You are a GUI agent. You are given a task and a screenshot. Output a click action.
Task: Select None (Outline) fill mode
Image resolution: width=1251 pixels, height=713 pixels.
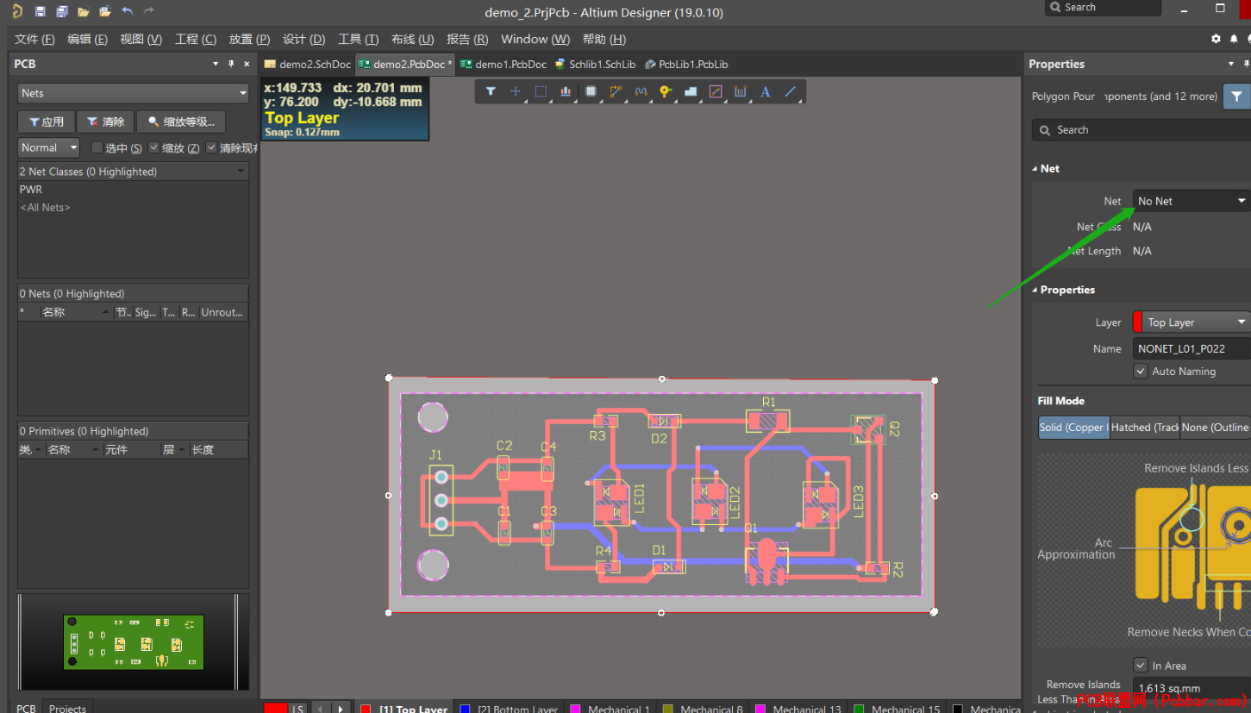1215,428
